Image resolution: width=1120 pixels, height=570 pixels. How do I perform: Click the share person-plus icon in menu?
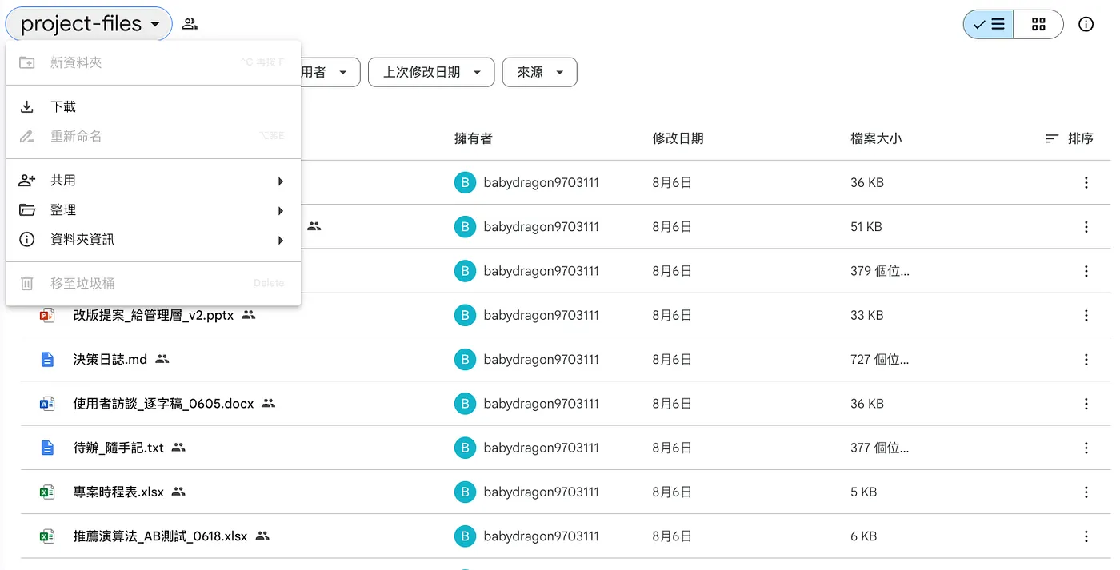pos(26,181)
